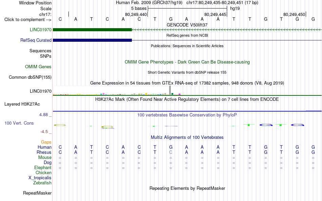Click 'Multiz Alignments of 100 Vertebrates' title
This screenshot has width=322, height=201.
187,138
